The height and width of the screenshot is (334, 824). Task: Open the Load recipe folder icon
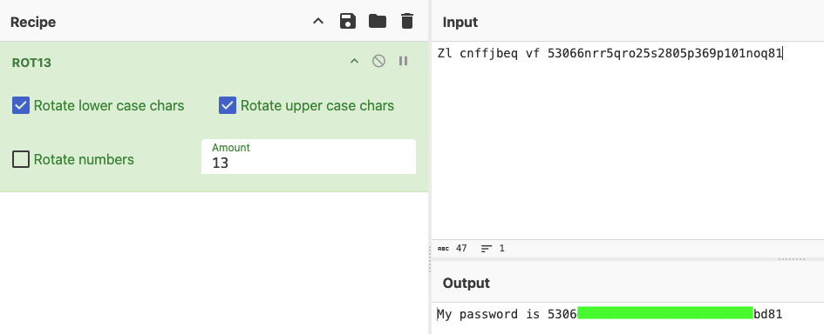point(378,22)
